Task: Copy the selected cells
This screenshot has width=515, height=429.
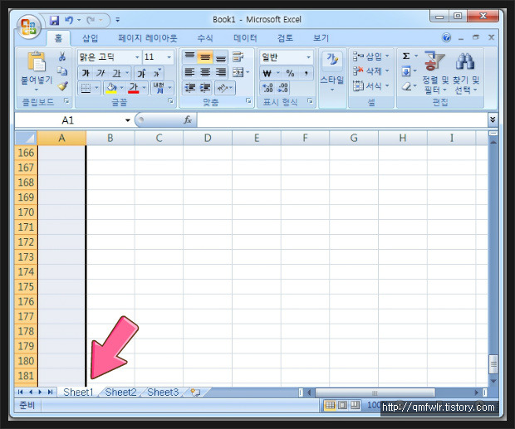Action: point(62,71)
